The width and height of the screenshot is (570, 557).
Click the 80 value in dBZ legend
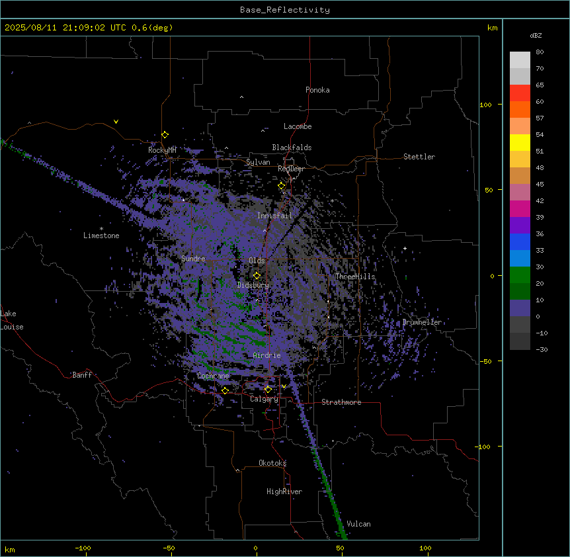[540, 52]
